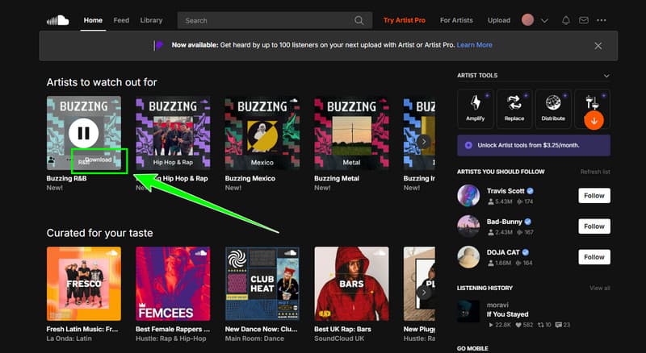Click the orange download arrow button
The height and width of the screenshot is (353, 646).
[594, 121]
